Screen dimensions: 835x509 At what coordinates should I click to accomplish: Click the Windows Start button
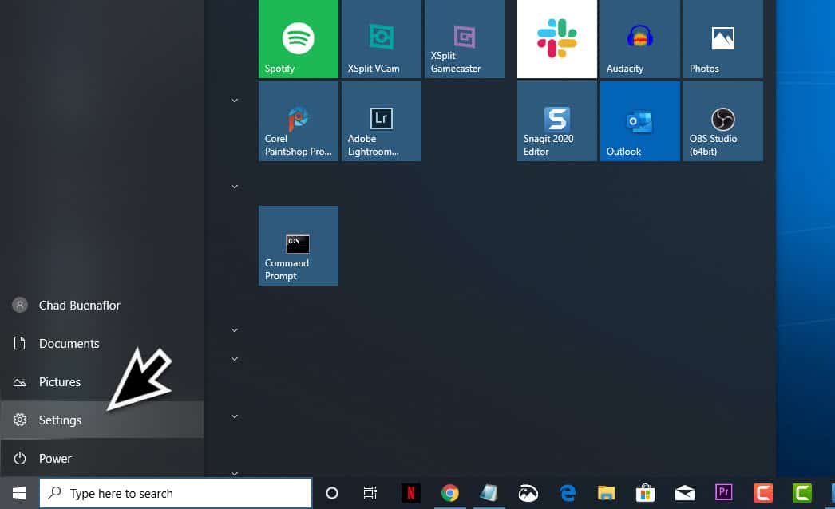(19, 494)
